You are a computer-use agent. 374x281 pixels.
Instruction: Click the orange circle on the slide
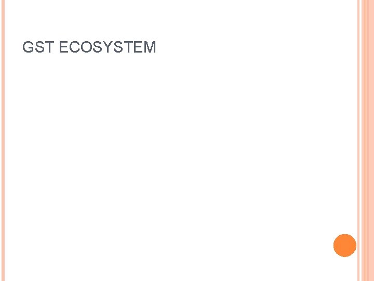(345, 246)
